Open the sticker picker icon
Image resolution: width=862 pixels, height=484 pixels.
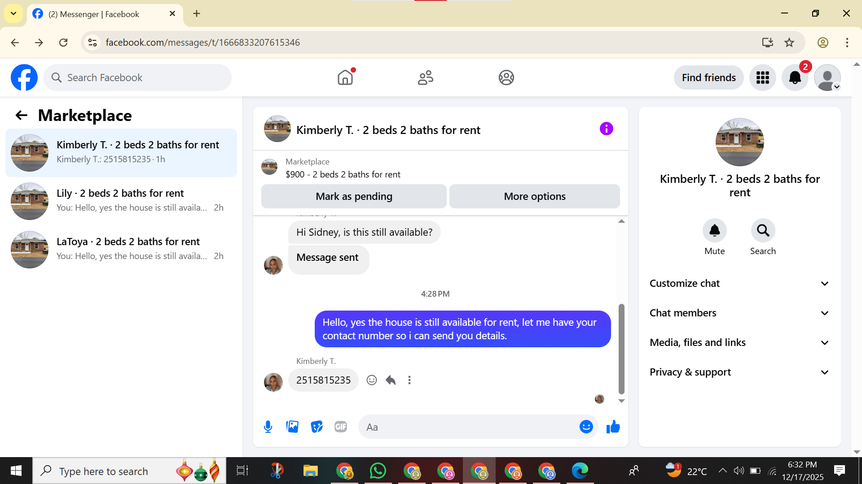(317, 427)
